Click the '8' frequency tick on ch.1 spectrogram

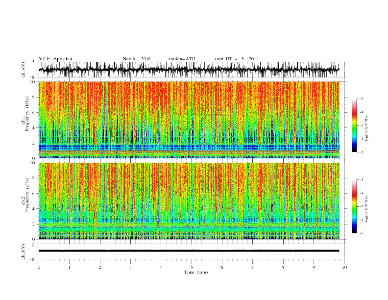click(x=34, y=97)
